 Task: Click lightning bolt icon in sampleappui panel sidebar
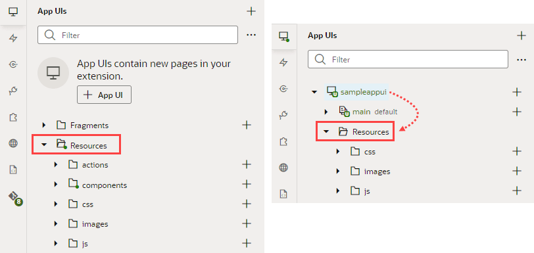[283, 62]
